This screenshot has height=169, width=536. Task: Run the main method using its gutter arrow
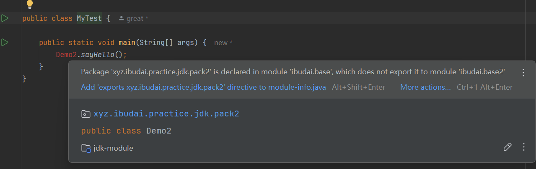[5, 42]
